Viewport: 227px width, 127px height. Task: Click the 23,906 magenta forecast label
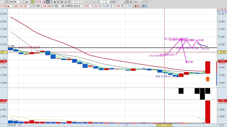[201, 40]
